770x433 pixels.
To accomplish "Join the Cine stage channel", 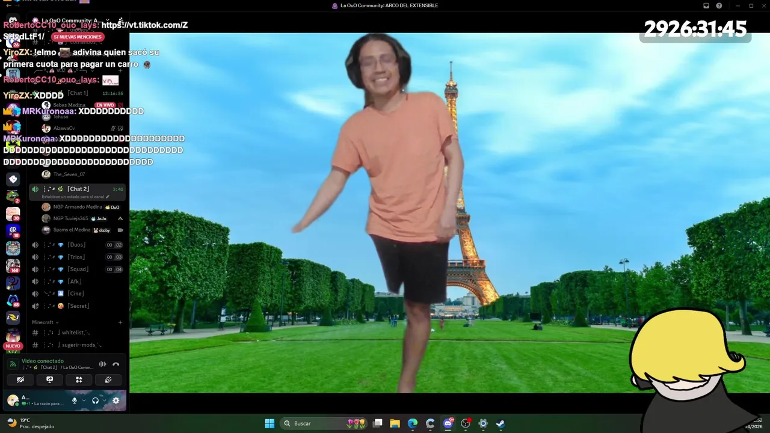I will tap(77, 293).
